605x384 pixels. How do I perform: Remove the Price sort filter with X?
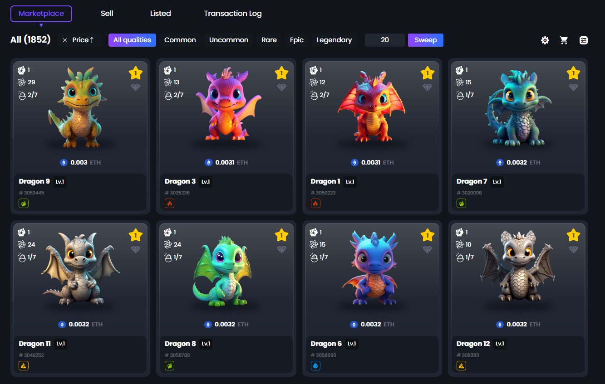coord(65,40)
